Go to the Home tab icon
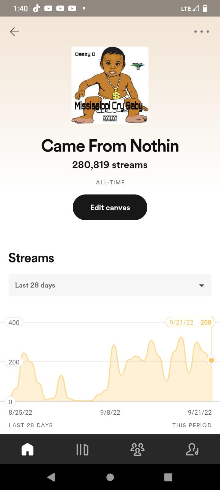220x490 pixels. pyautogui.click(x=28, y=450)
